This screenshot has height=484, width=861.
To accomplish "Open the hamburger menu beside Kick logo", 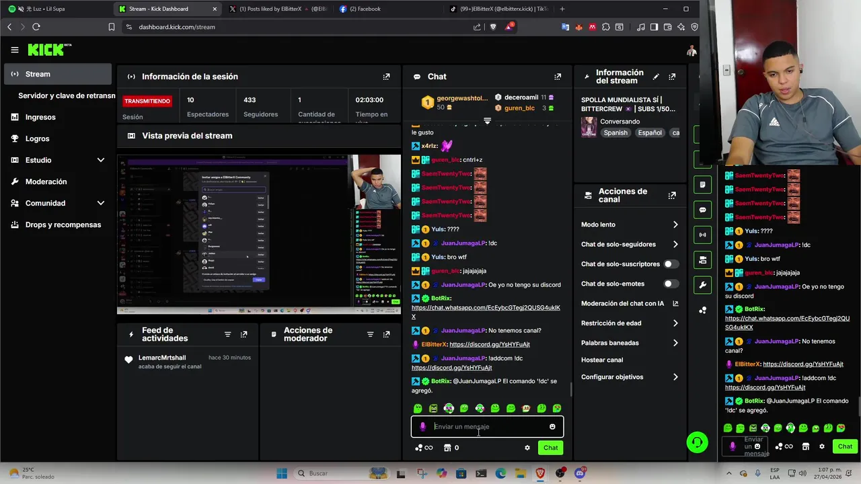I will 15,50.
